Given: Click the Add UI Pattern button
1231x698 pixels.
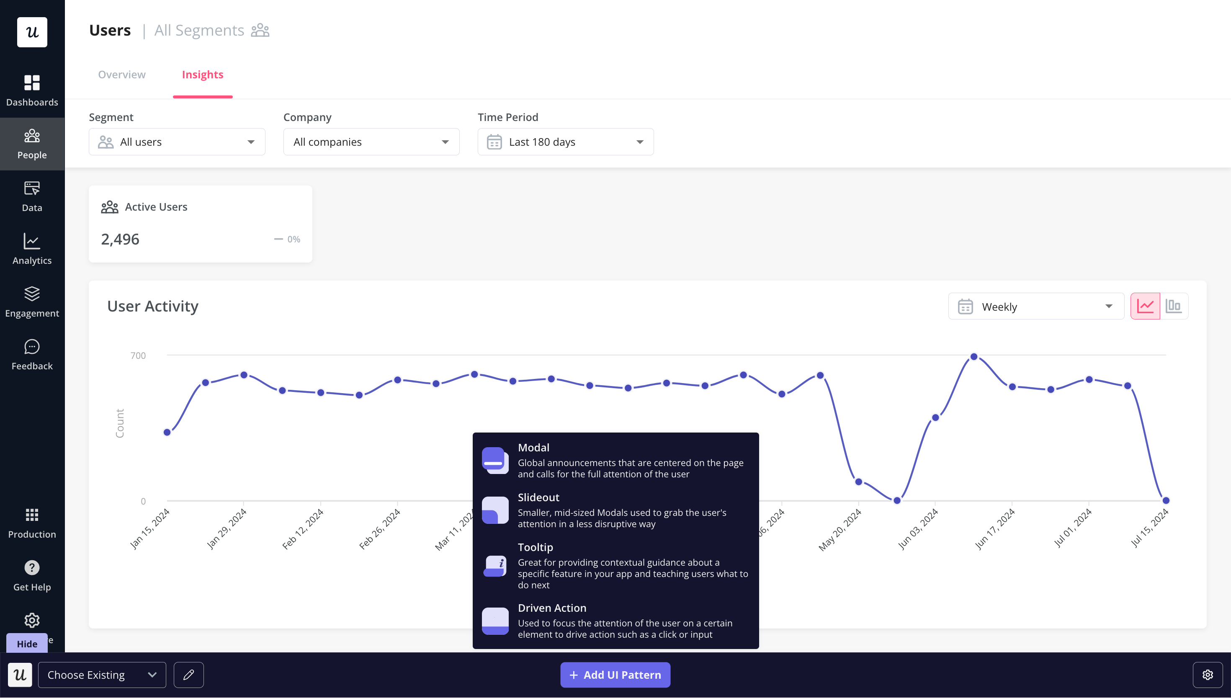Looking at the screenshot, I should pos(615,674).
